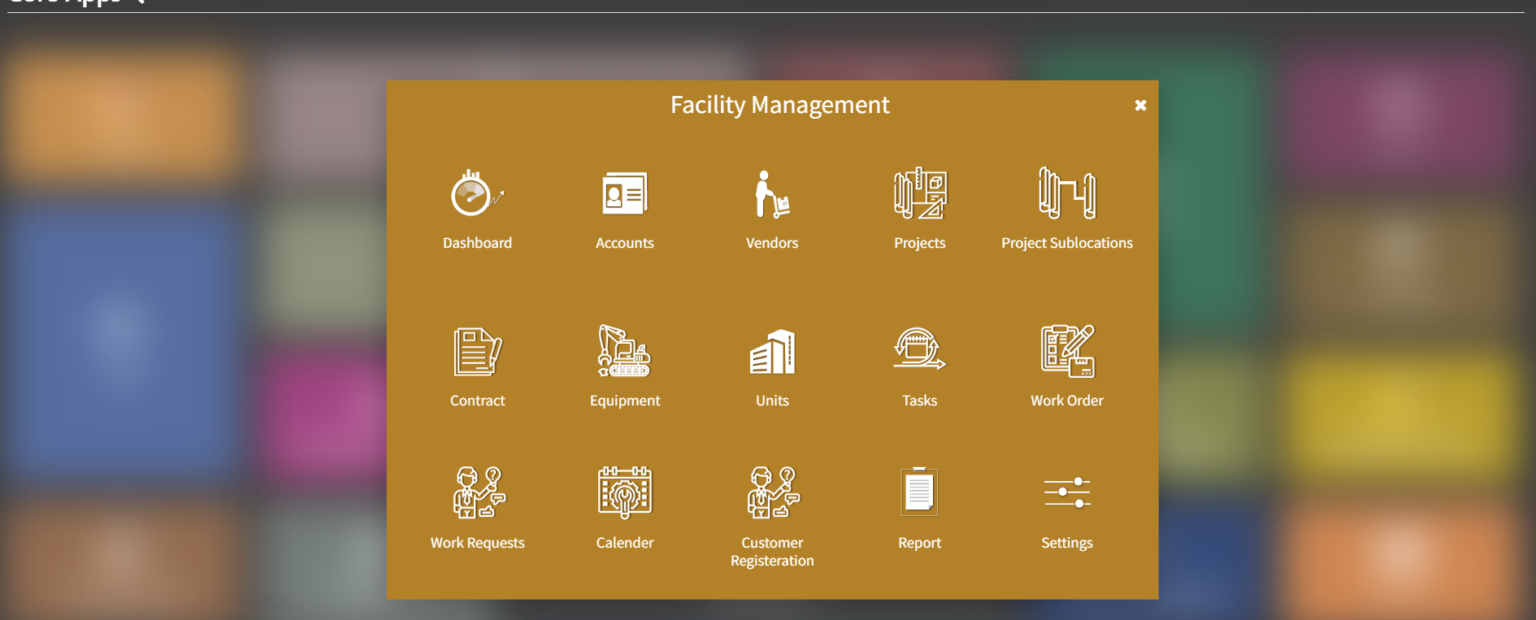1536x620 pixels.
Task: Open the Calender icon
Action: (624, 492)
